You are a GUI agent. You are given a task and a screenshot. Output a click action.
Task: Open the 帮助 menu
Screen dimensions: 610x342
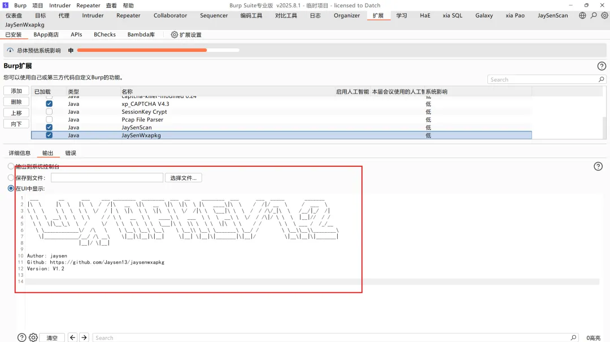128,6
